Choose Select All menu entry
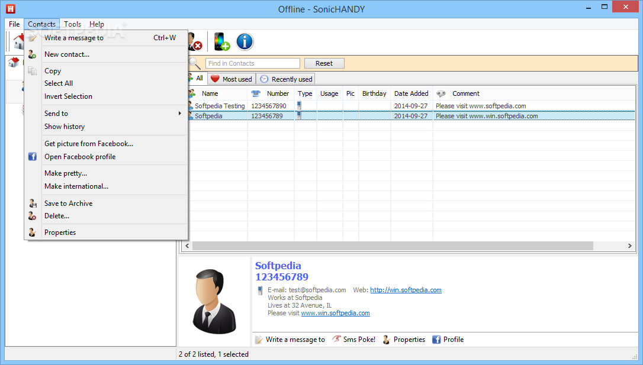This screenshot has height=365, width=643. coord(106,83)
